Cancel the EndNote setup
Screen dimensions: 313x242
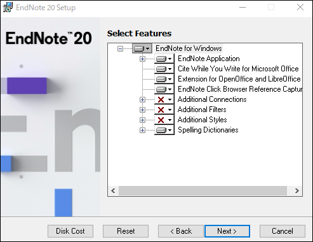point(283,231)
